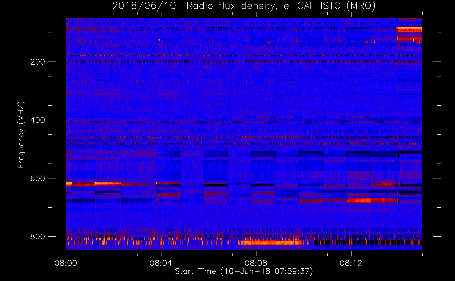Click the 'Start Time (10-Jun-18 07:59:37)' label

[244, 271]
